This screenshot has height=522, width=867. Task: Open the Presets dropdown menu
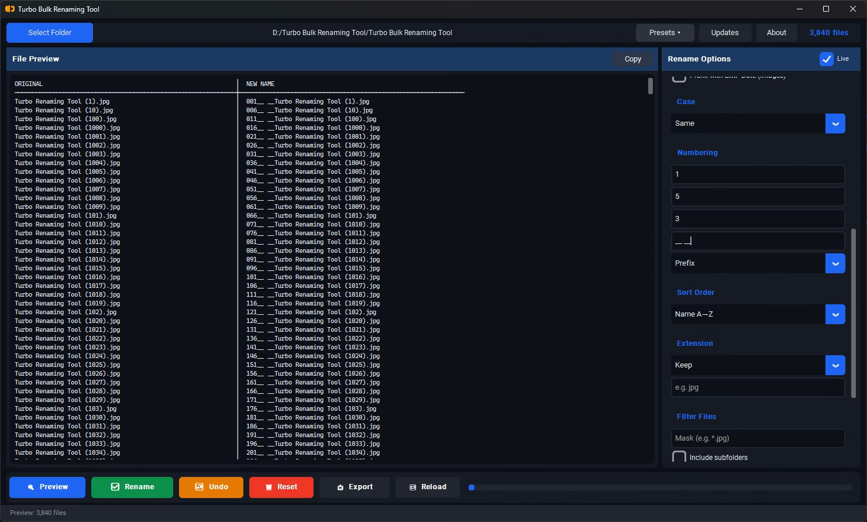[665, 33]
